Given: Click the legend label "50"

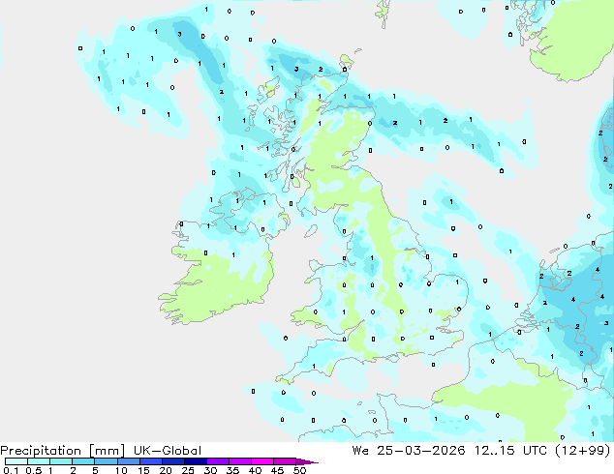Looking at the screenshot, I should (x=299, y=470).
